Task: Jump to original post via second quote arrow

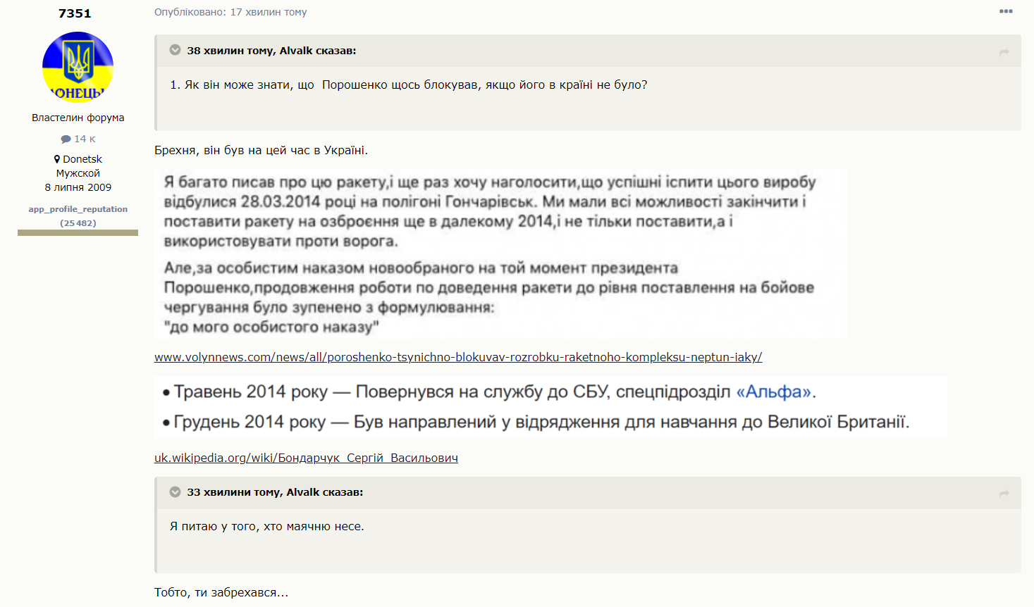Action: tap(1004, 494)
